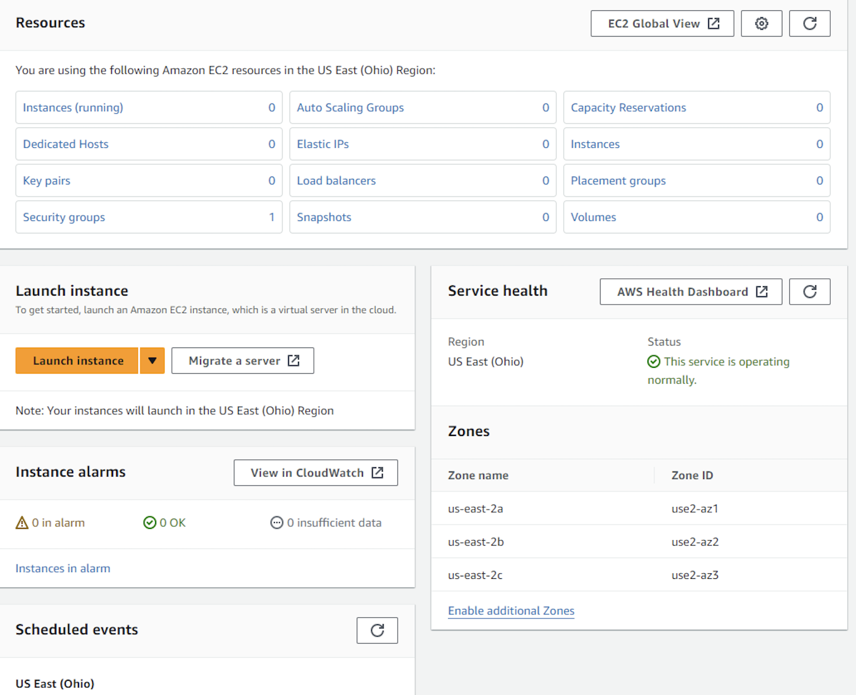Open the Resources settings gear

(761, 23)
